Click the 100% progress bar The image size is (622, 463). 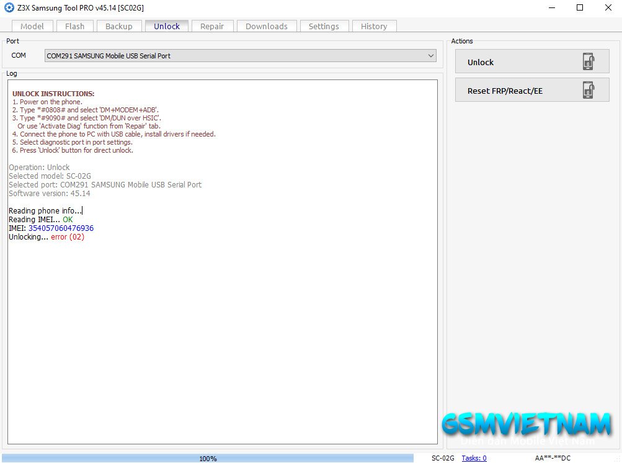click(x=208, y=458)
